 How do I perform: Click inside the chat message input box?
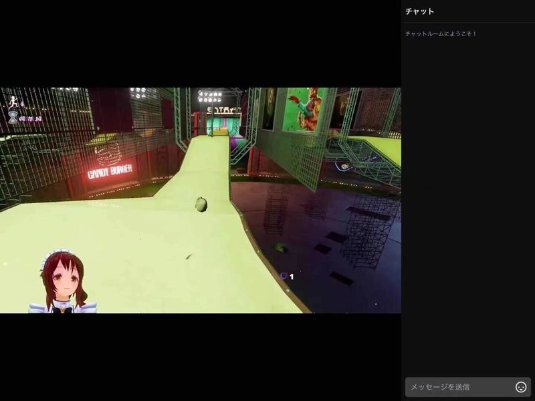coord(461,386)
